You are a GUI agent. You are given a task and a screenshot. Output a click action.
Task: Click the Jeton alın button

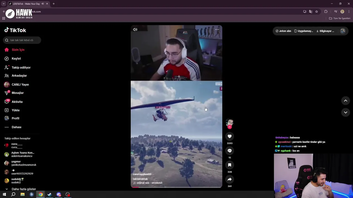pyautogui.click(x=283, y=31)
